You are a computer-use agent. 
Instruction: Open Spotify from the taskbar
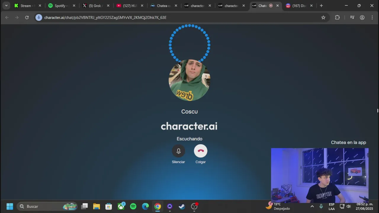[x=133, y=206]
